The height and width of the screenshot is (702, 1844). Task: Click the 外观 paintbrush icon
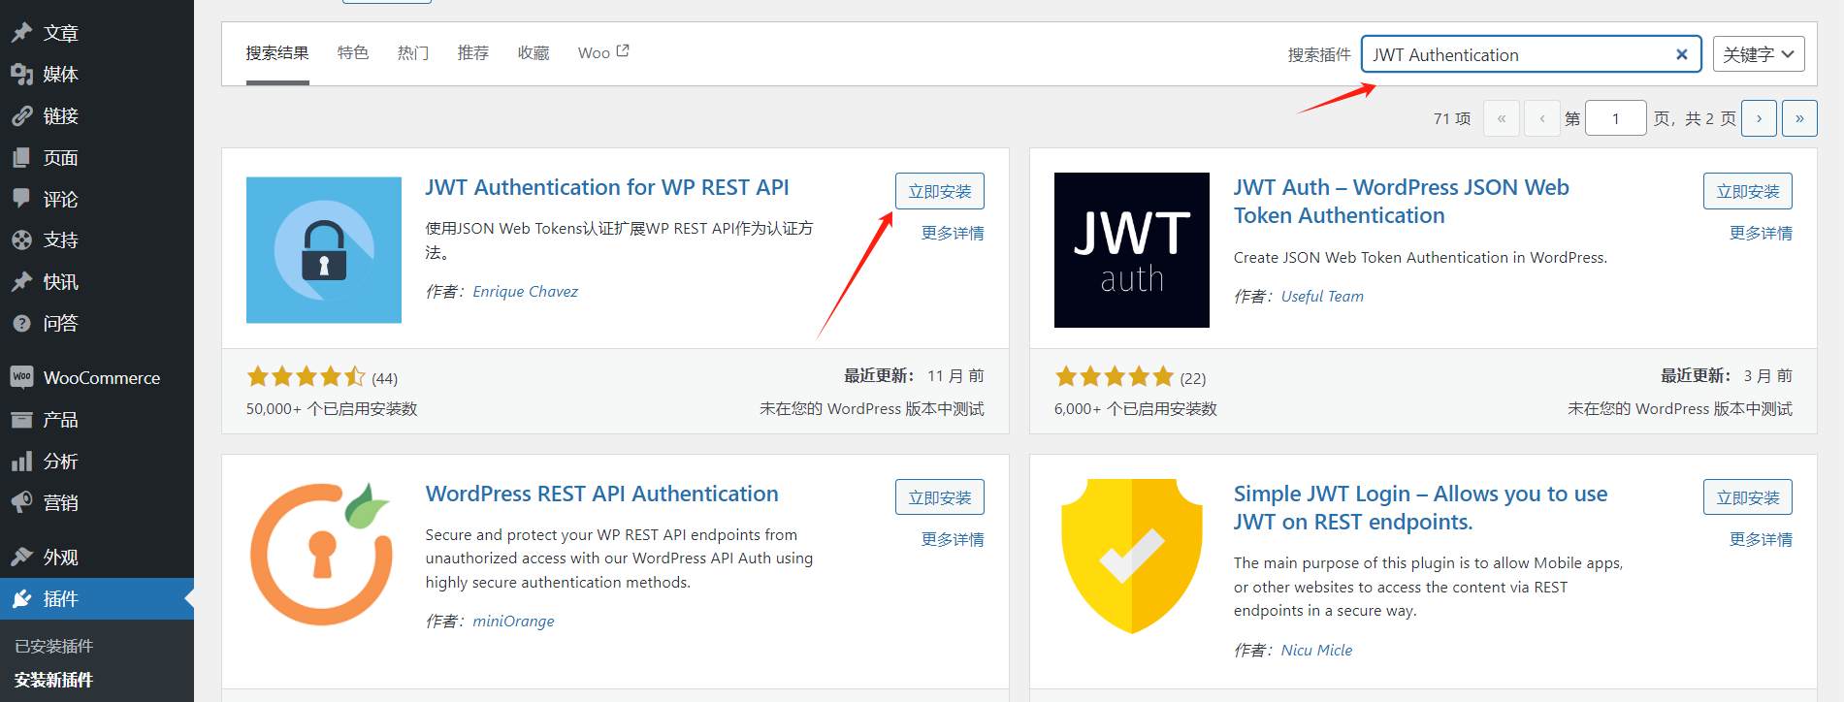pos(21,558)
